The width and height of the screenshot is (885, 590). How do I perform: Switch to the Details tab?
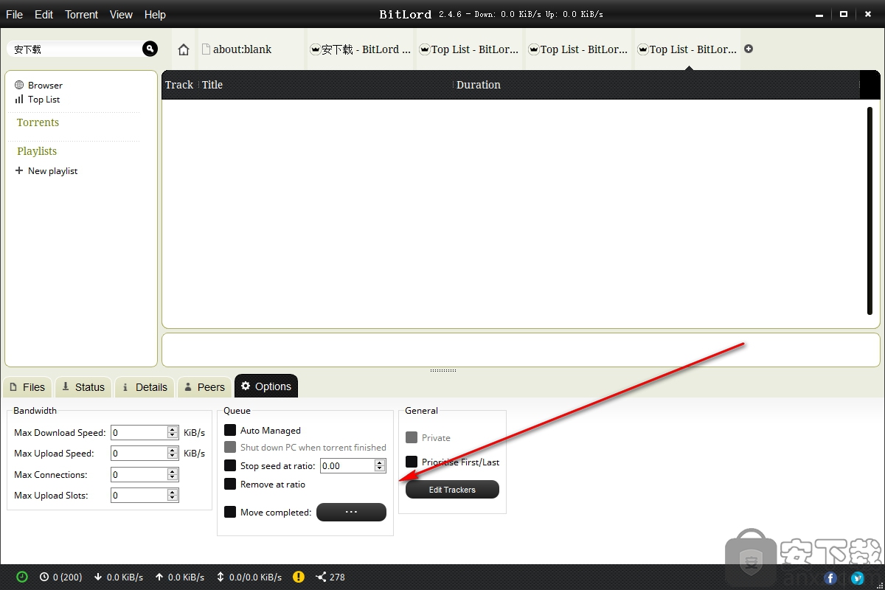point(145,387)
